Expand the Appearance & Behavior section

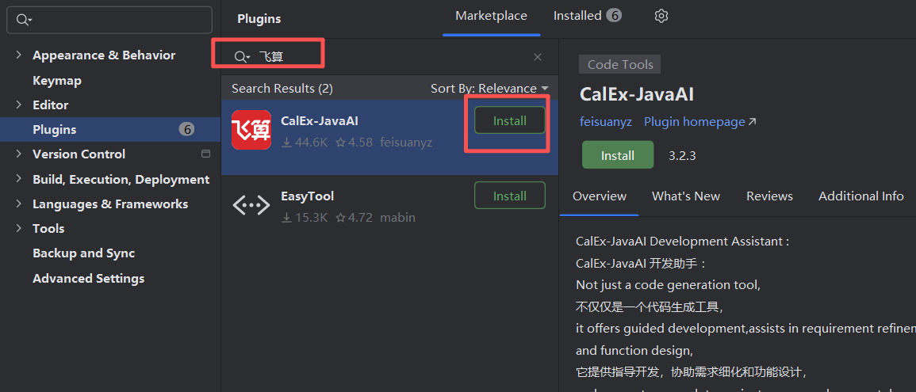point(19,55)
